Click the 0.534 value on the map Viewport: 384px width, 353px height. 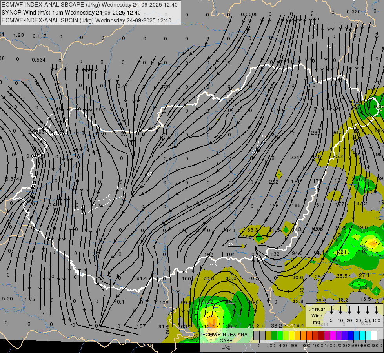pyautogui.click(x=38, y=60)
